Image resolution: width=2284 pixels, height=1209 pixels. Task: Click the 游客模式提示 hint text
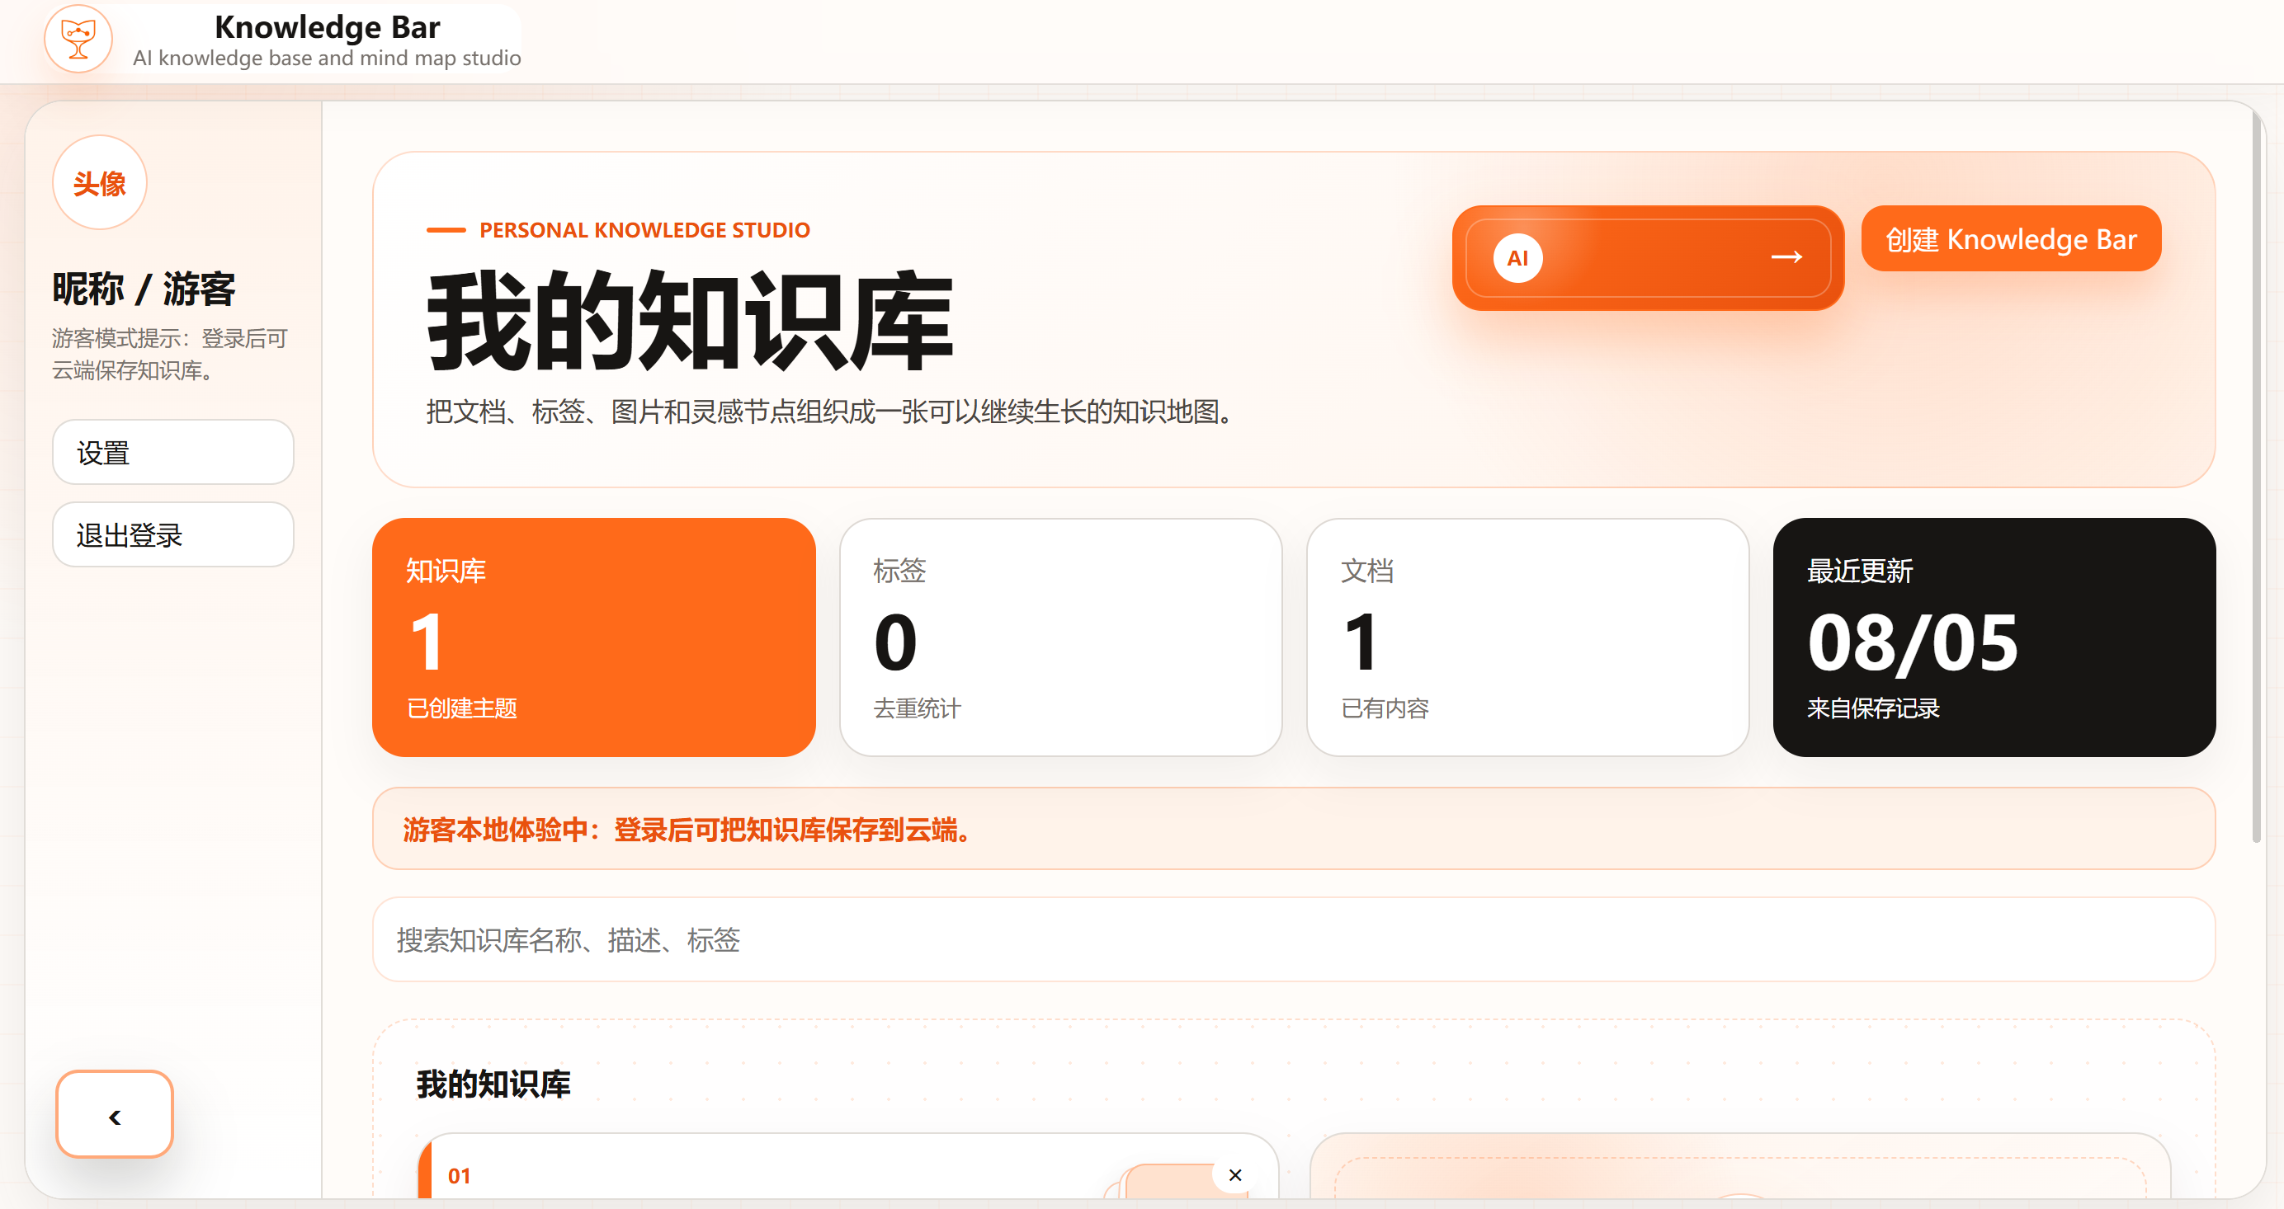coord(169,355)
